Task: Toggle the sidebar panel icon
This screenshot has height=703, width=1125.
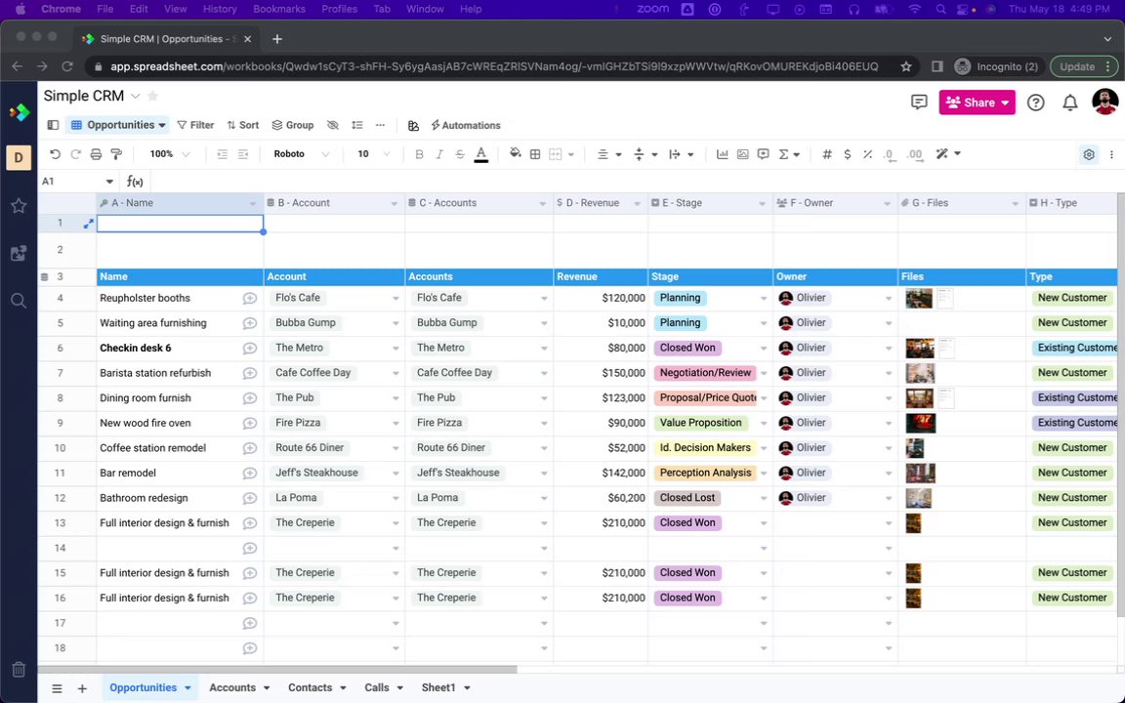Action: pos(53,125)
